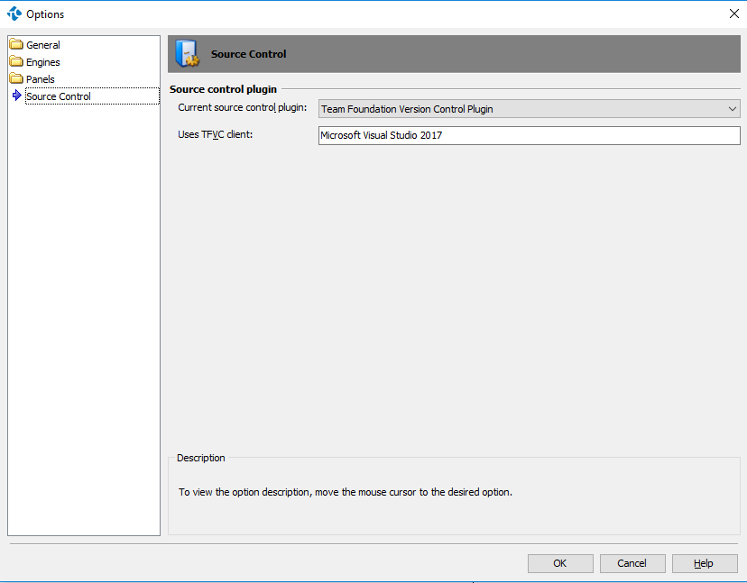Screen dimensions: 747x583
Task: Click the 'Uses TFVC client:' label
Action: [215, 134]
